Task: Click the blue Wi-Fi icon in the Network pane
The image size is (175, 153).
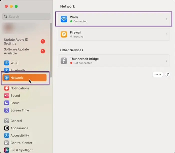Action: coord(64,19)
